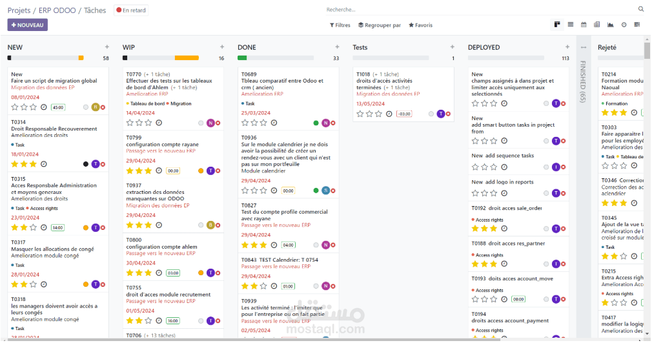
Task: Click avatar T on T0192 card
Action: tap(556, 229)
